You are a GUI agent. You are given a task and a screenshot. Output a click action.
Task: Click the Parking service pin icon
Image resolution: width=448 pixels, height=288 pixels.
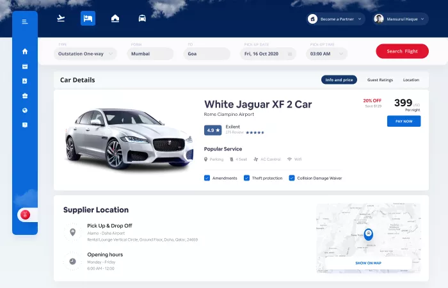tap(205, 159)
